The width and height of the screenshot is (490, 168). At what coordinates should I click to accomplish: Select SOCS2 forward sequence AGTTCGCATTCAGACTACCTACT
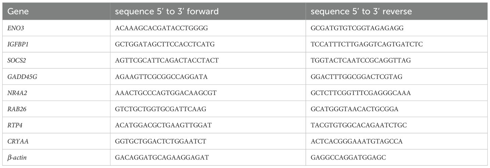click(166, 61)
